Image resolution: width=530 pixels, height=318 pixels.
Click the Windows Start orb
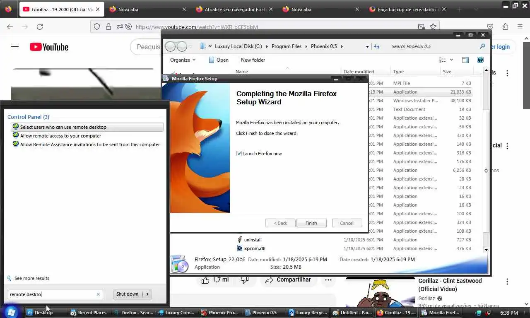[11, 312]
